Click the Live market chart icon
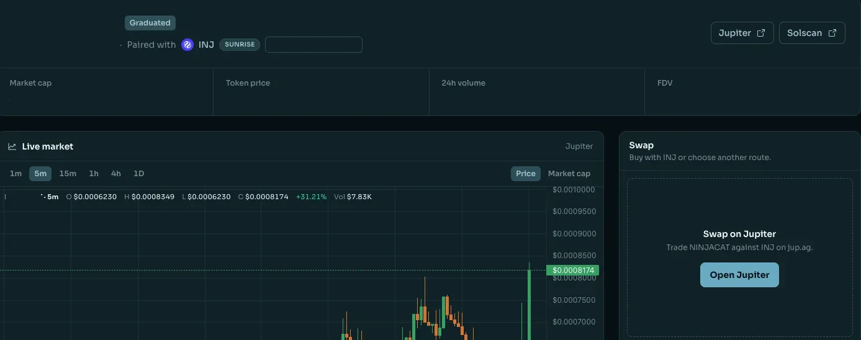This screenshot has width=861, height=340. click(12, 146)
